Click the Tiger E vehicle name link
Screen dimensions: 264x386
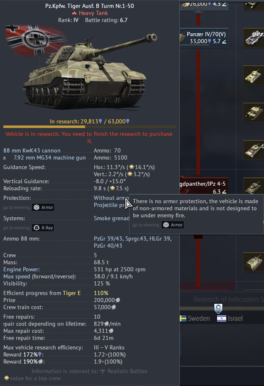pyautogui.click(x=71, y=293)
